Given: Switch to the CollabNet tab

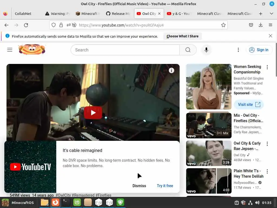Looking at the screenshot, I should (23, 14).
